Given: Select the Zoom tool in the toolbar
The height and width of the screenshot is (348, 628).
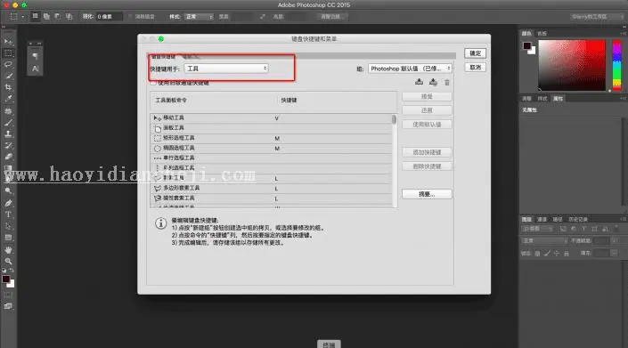Looking at the screenshot, I should click(8, 261).
